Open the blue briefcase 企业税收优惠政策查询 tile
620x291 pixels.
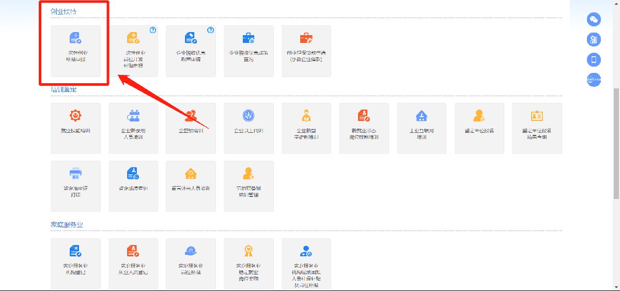[249, 51]
